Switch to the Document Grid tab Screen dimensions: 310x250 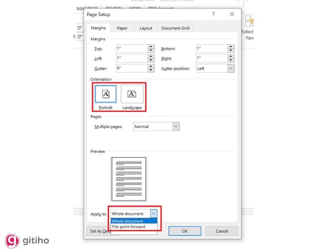coord(175,28)
